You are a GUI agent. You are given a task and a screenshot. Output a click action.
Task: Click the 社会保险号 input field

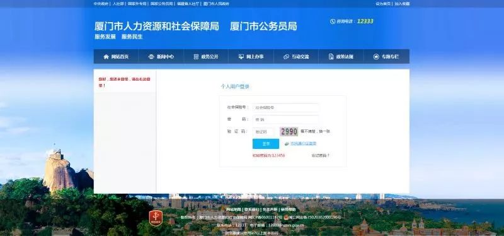286,107
